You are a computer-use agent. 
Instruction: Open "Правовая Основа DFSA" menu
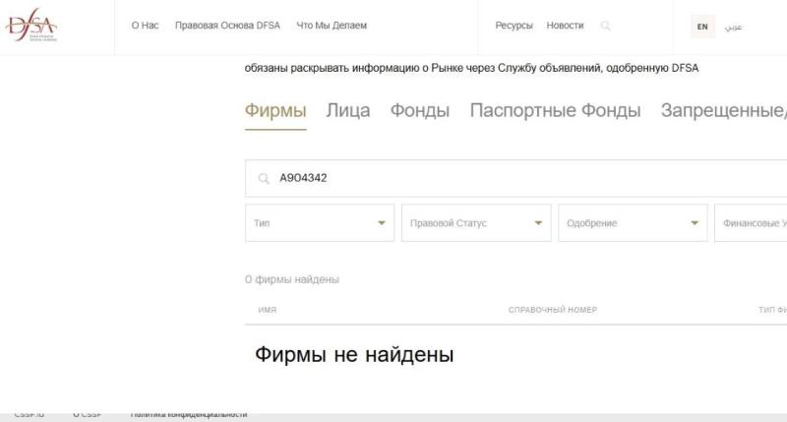coord(227,26)
